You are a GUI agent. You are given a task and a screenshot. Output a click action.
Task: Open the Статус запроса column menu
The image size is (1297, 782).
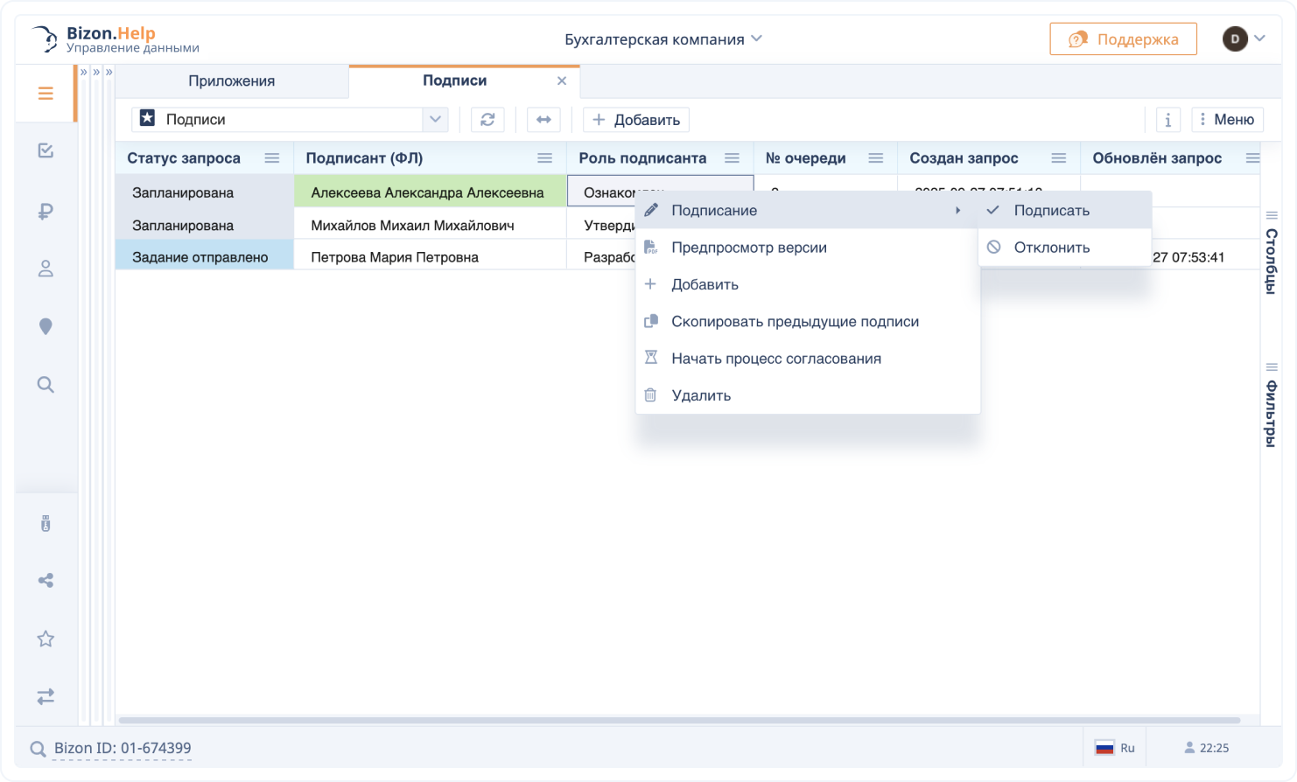point(272,158)
